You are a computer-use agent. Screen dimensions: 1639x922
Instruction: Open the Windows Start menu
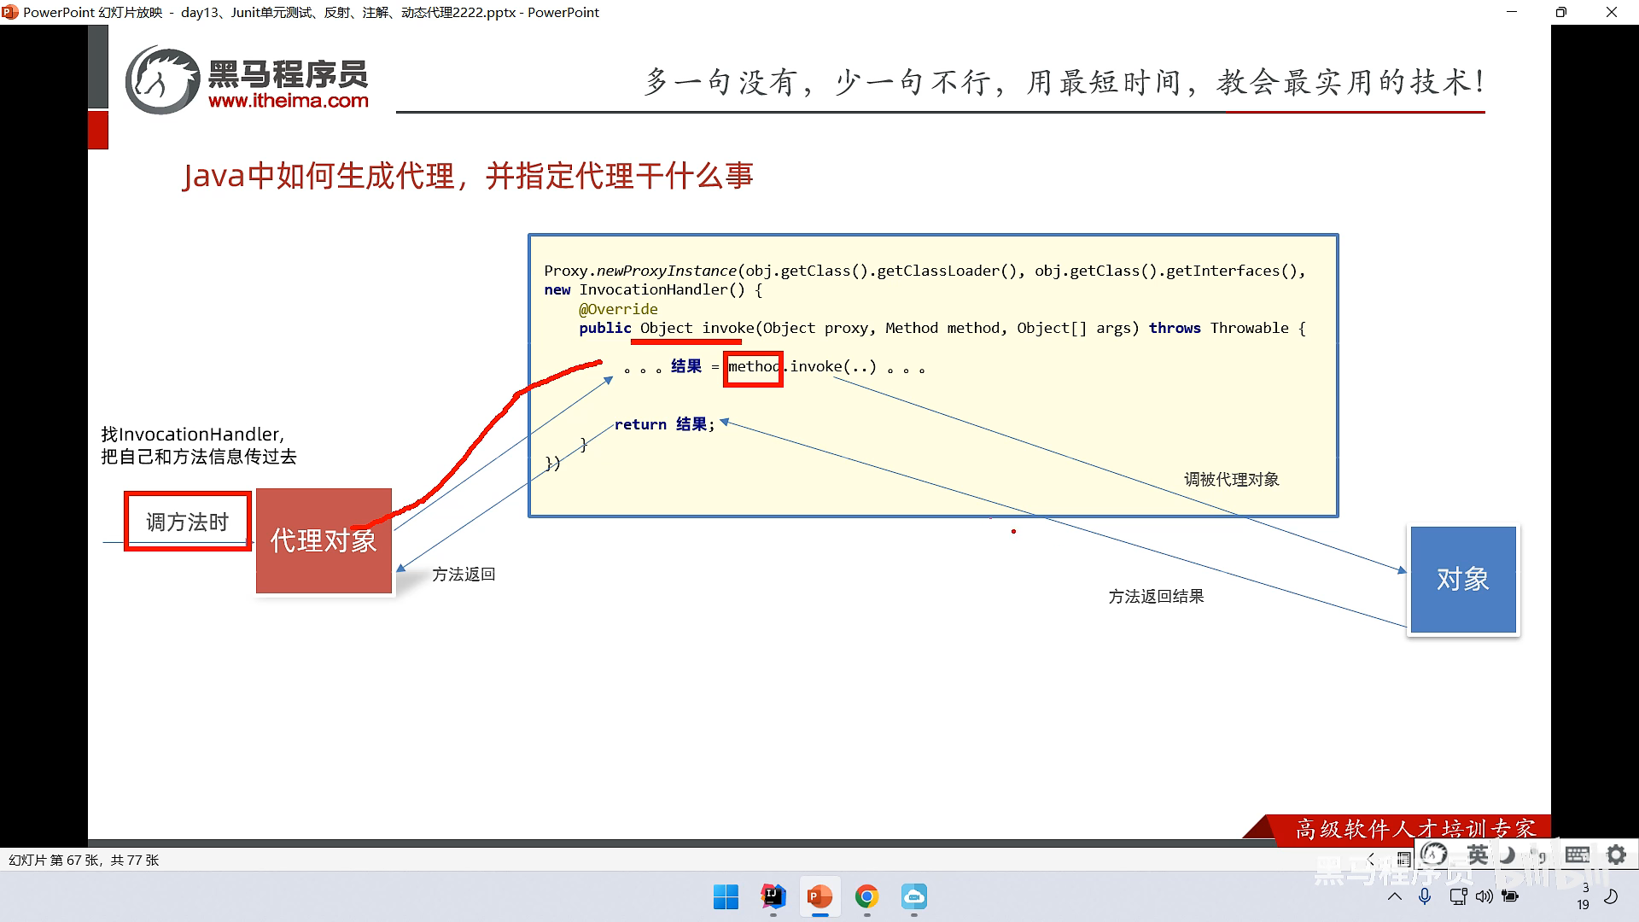[x=726, y=896]
